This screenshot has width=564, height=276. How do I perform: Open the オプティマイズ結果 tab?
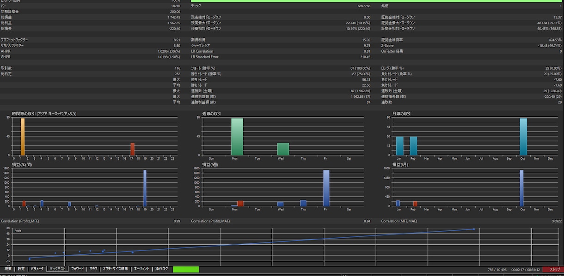pyautogui.click(x=116, y=269)
